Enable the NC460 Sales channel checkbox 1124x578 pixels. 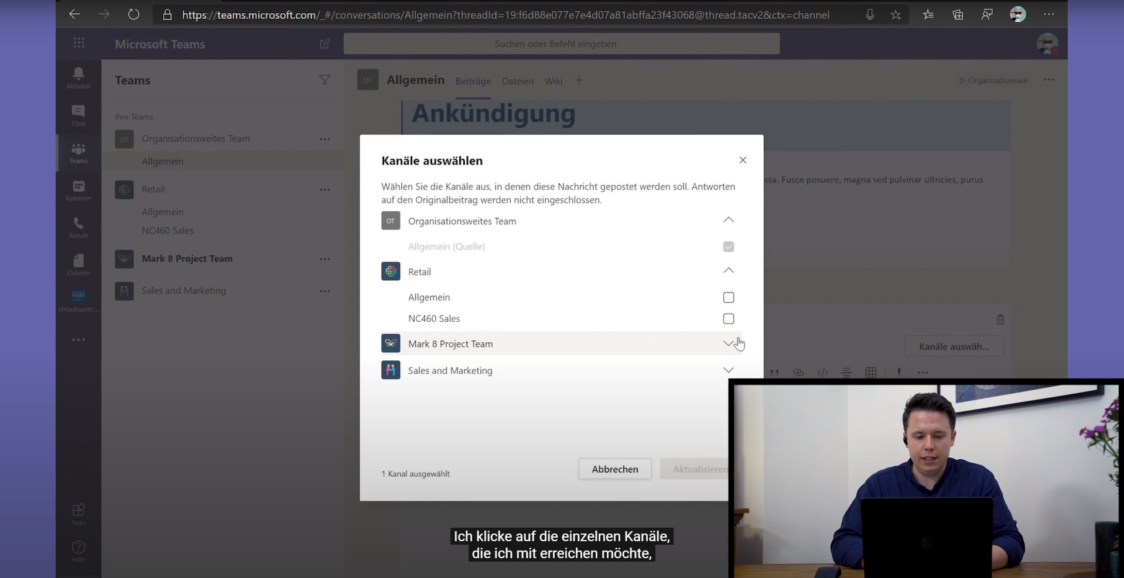point(728,318)
